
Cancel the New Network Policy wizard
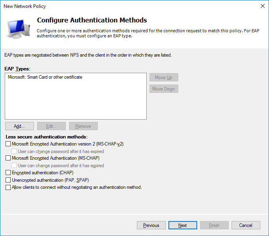point(246,225)
